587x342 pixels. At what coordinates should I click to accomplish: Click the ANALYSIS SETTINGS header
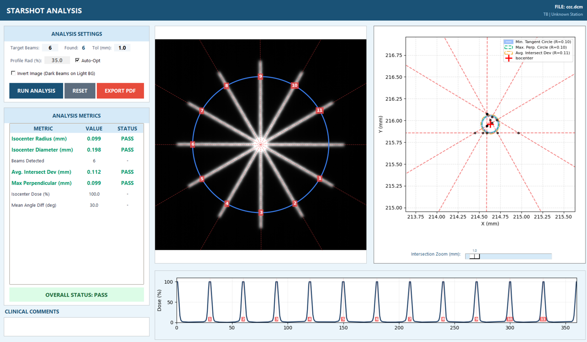coord(77,34)
